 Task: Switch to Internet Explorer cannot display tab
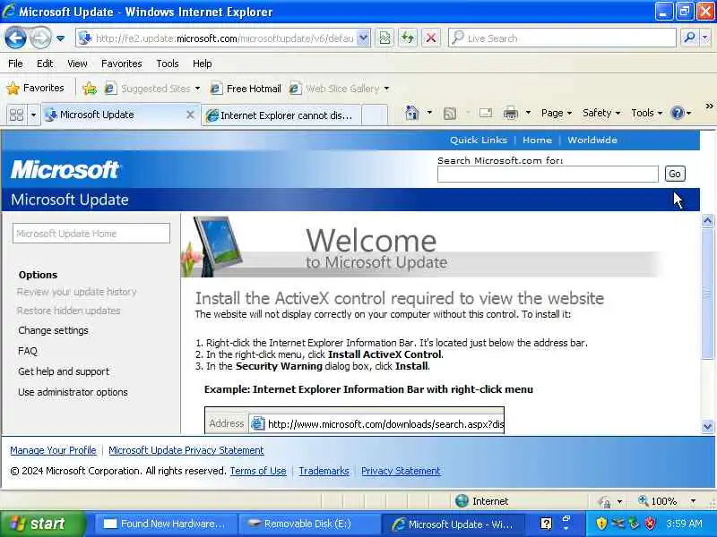[281, 115]
